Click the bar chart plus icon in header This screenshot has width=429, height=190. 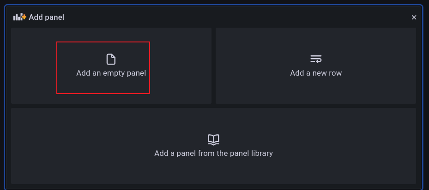click(x=20, y=17)
